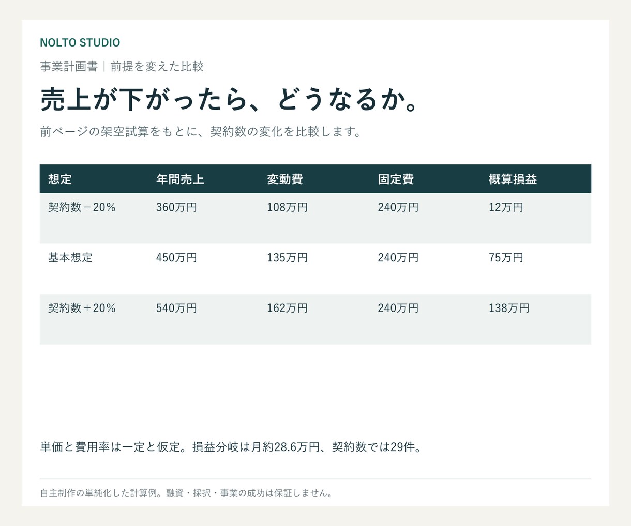Click the 162万円 variable cost cell
Image resolution: width=631 pixels, height=526 pixels.
coord(287,308)
